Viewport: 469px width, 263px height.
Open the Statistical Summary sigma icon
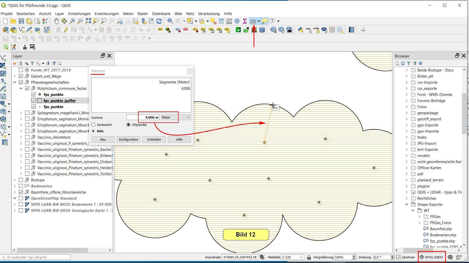click(245, 21)
